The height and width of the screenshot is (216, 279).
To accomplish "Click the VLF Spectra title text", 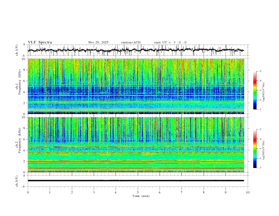I will coord(40,42).
